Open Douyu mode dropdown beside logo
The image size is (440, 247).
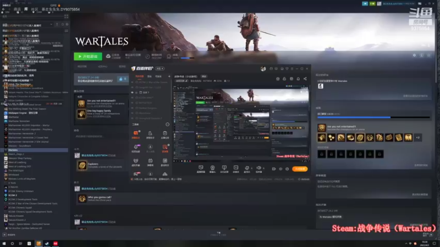pos(160,69)
